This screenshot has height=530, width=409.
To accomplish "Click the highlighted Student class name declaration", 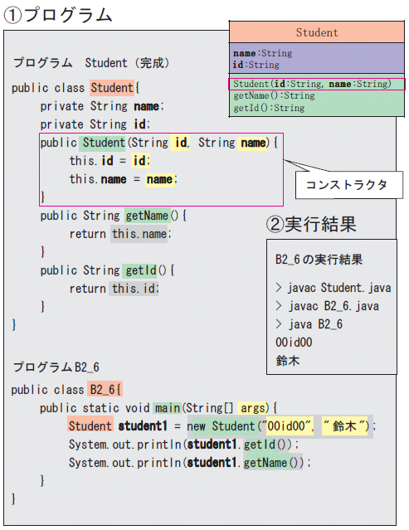I will 112,88.
